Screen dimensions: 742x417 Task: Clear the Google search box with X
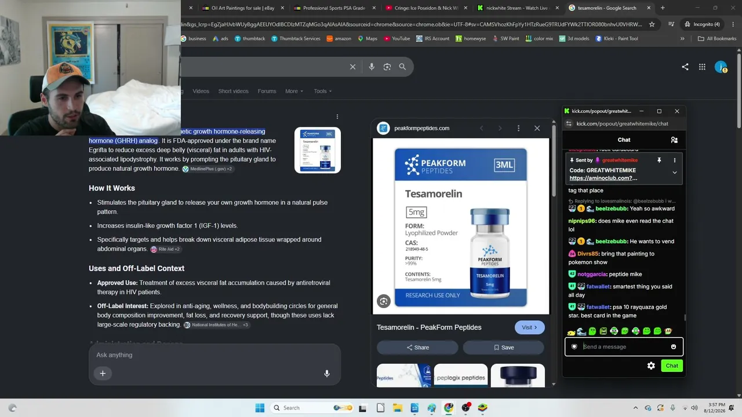tap(352, 67)
